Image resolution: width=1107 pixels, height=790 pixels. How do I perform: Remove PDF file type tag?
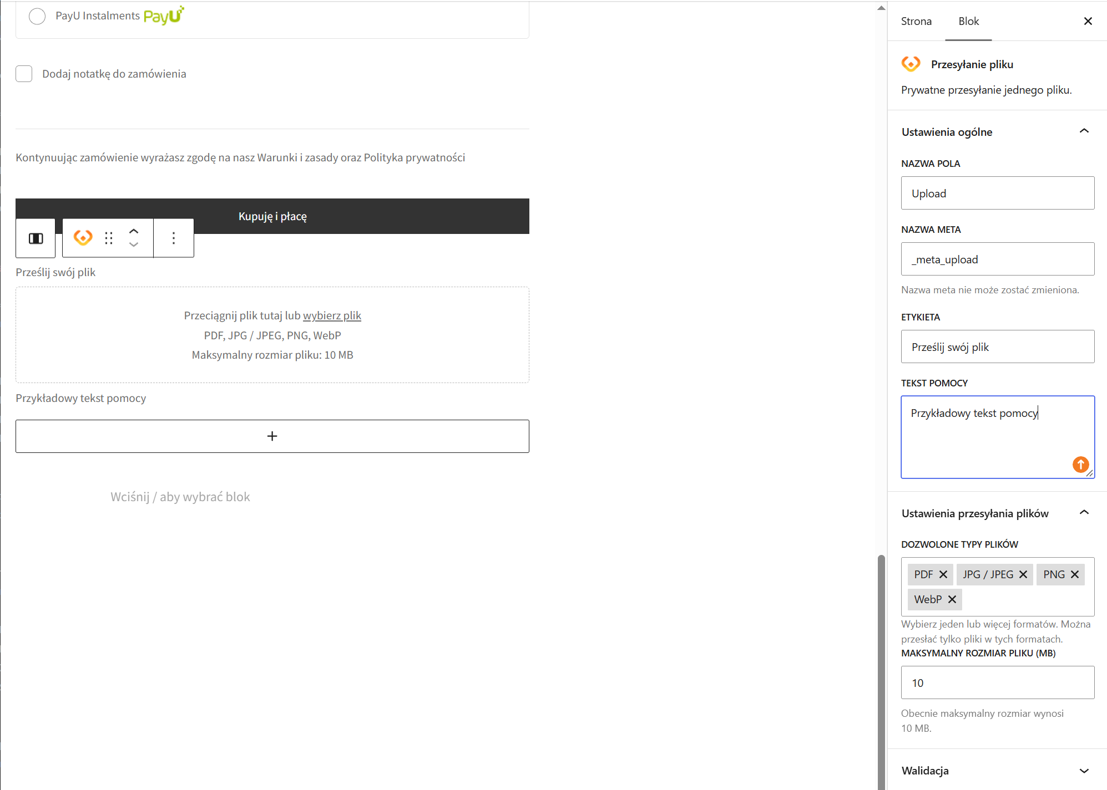pyautogui.click(x=943, y=574)
